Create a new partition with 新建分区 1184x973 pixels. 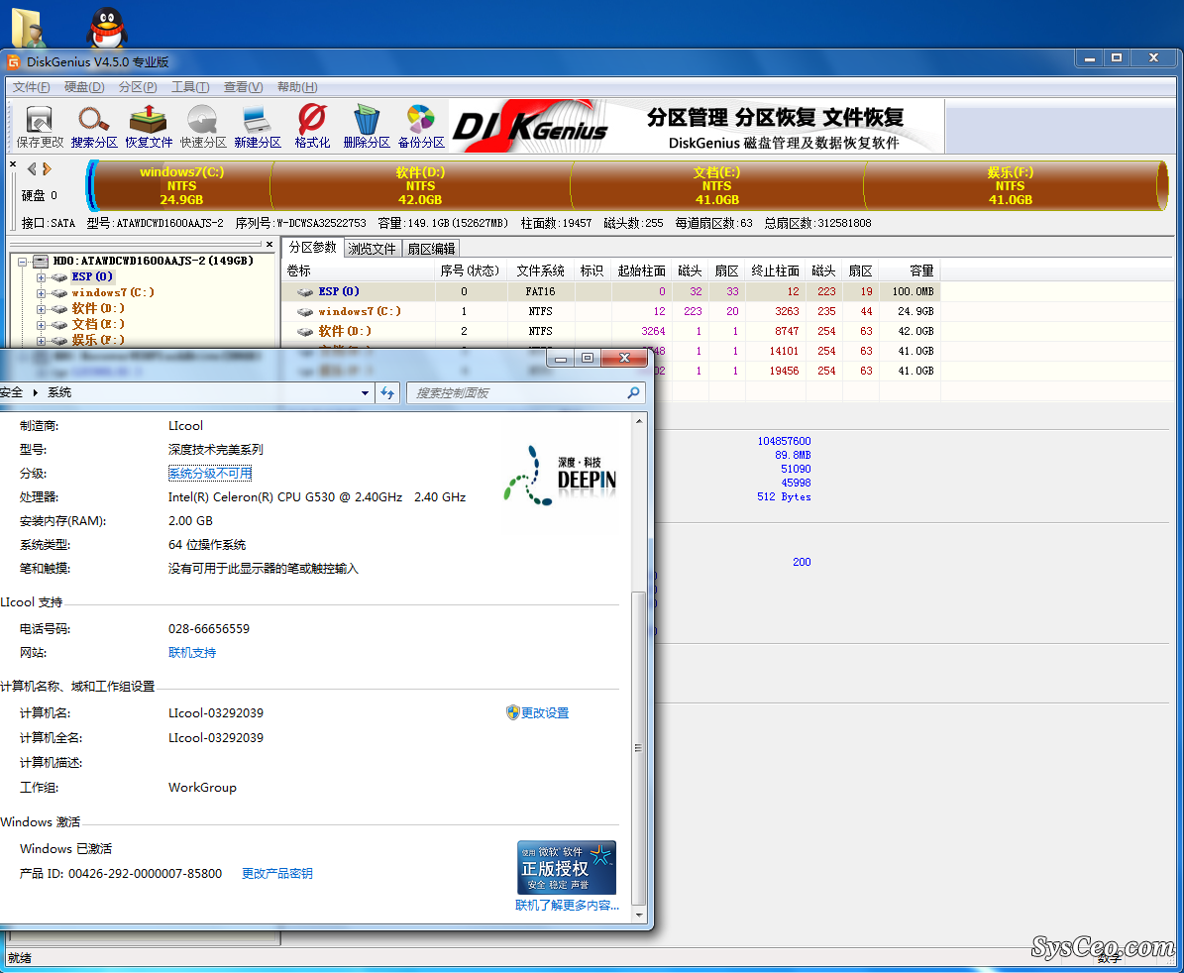coord(257,126)
